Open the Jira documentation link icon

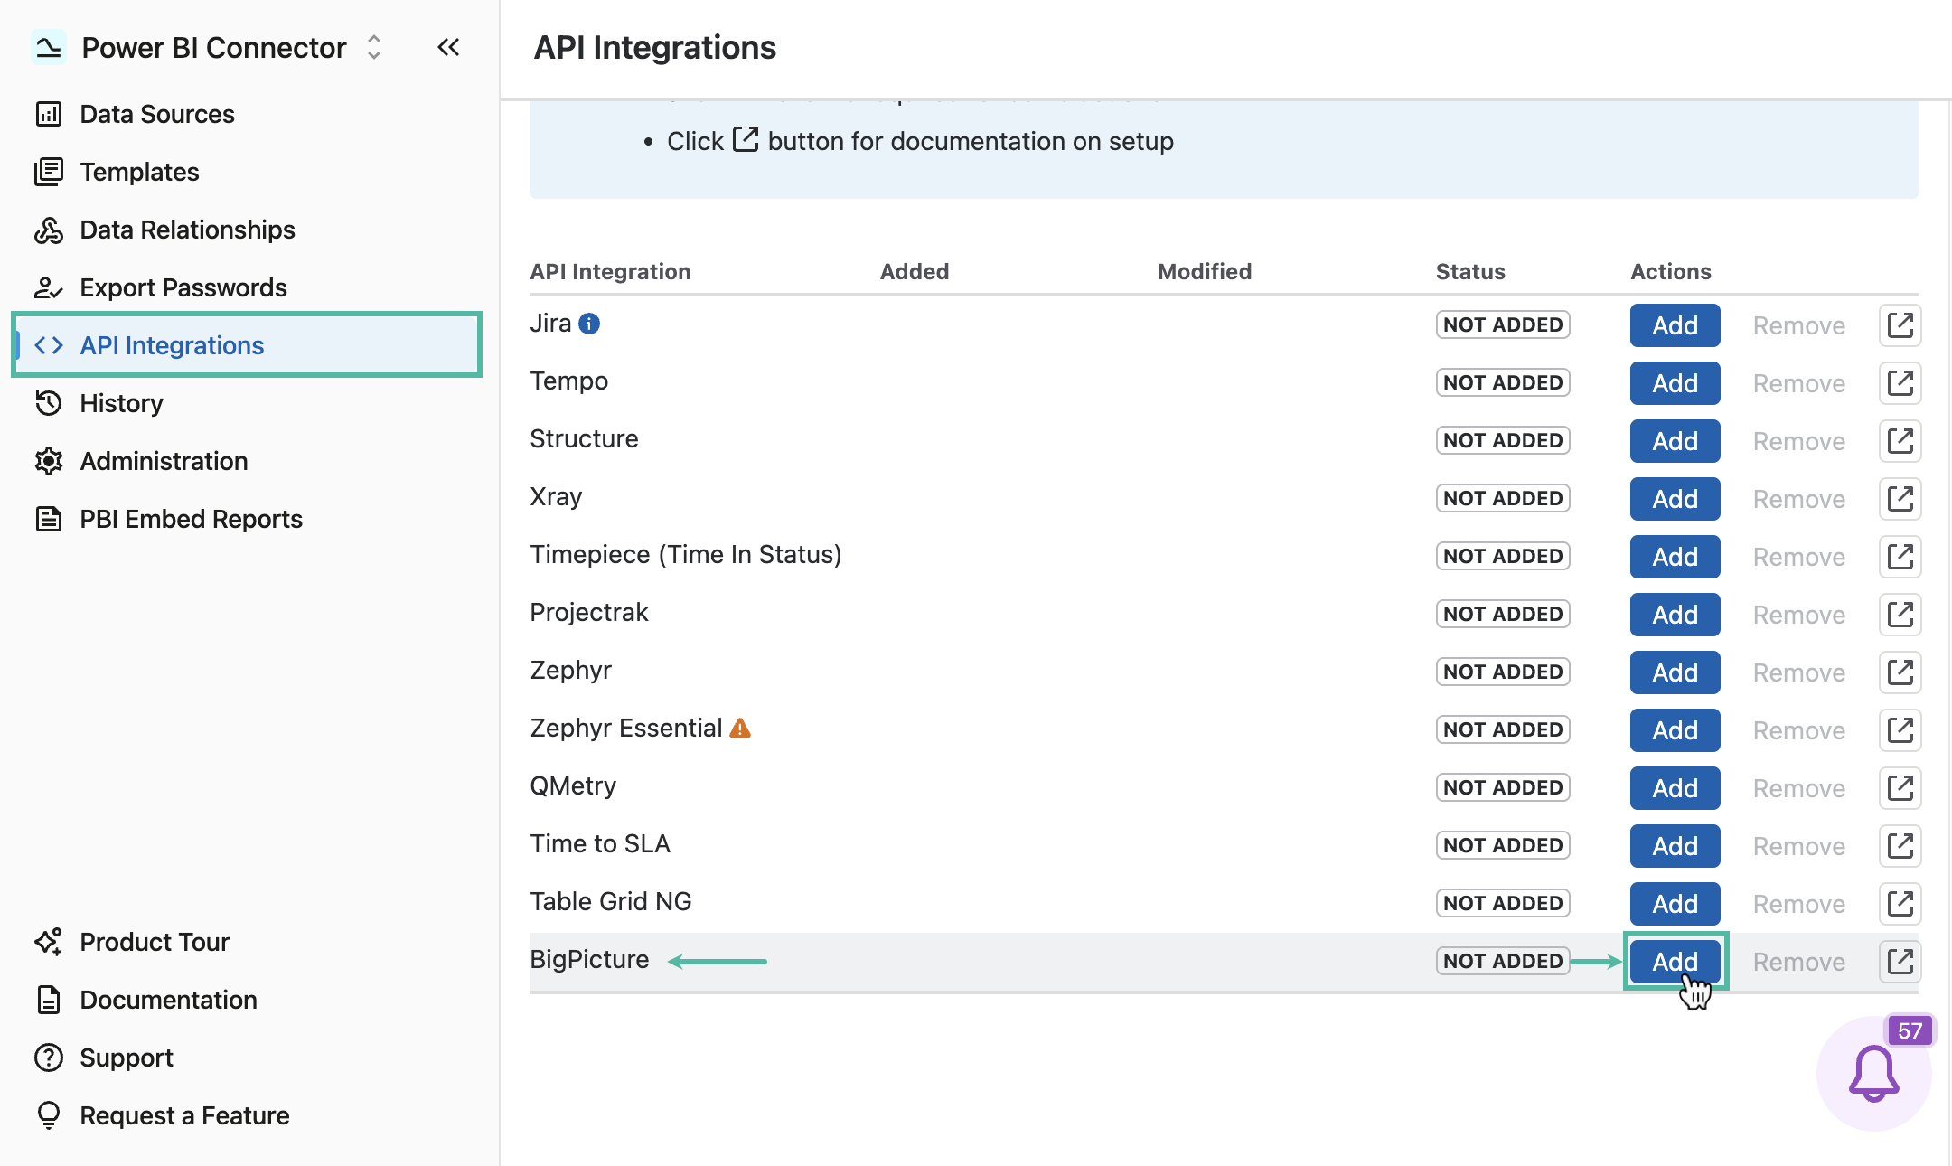tap(1900, 325)
